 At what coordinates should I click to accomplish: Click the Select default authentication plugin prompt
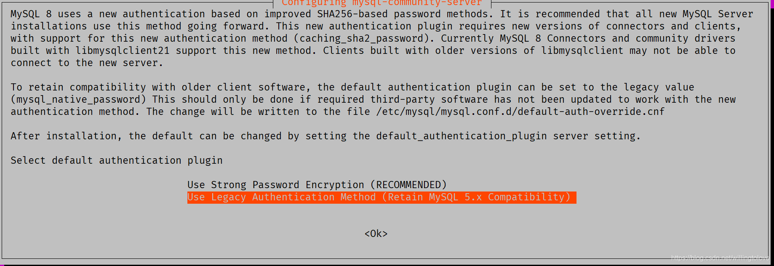point(116,160)
